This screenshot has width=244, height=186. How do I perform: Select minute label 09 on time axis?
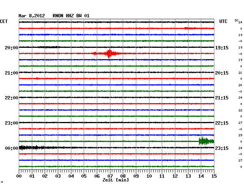pyautogui.click(x=136, y=176)
